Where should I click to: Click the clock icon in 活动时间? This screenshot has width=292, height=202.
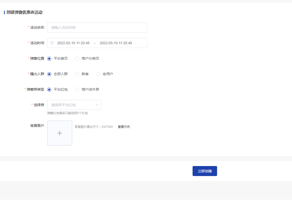click(x=52, y=43)
